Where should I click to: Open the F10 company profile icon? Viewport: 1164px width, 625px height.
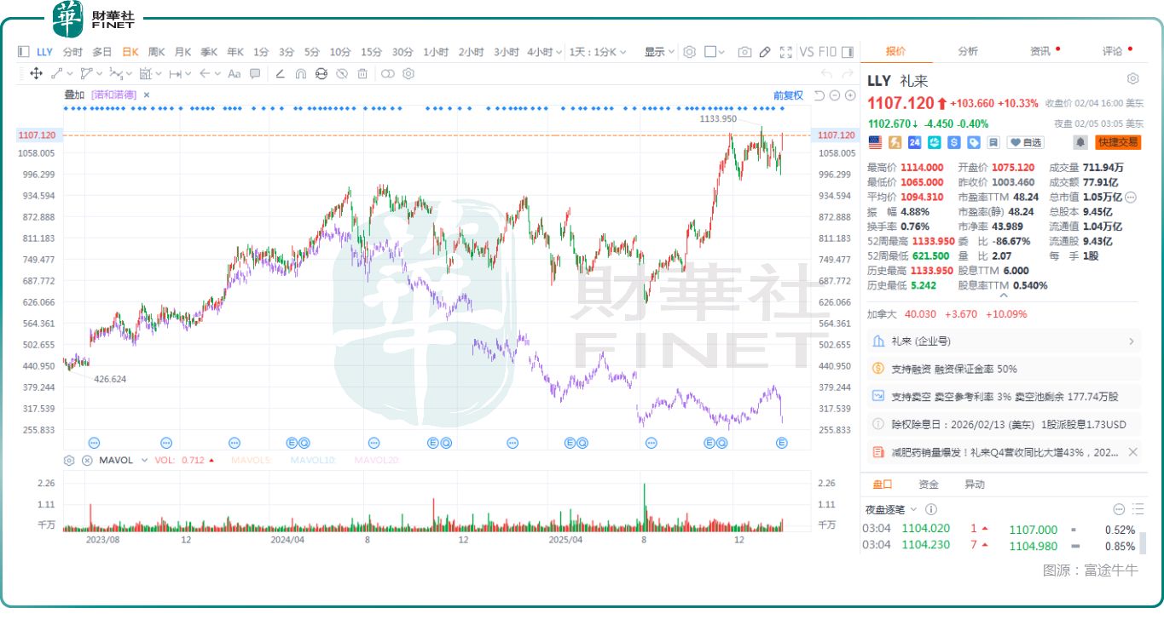(827, 52)
